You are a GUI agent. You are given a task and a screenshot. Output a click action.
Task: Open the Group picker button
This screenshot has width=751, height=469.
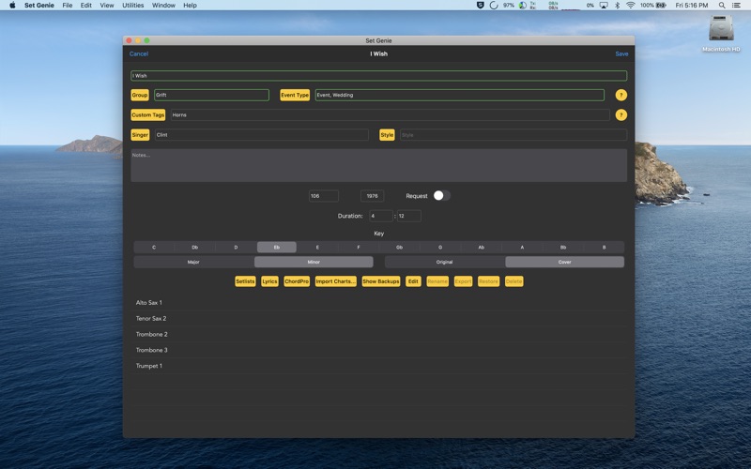140,96
